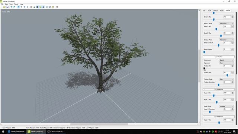Collapse the Leaf Rotation X section header

tap(219, 90)
